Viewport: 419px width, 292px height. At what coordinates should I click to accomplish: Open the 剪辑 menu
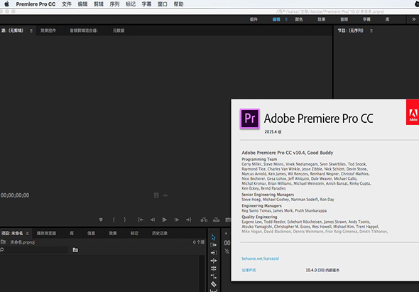(99, 4)
